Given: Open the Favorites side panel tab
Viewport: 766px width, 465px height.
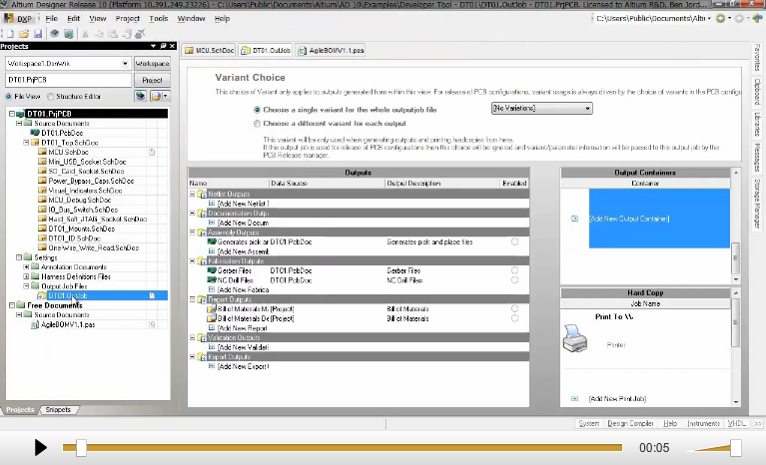Looking at the screenshot, I should 757,58.
